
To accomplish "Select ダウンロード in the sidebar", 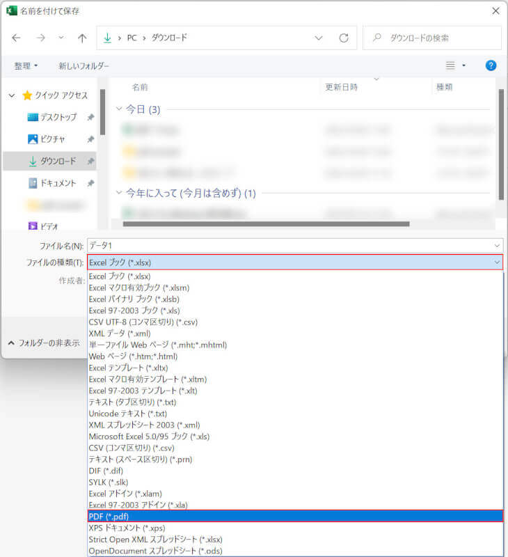I will (x=57, y=161).
